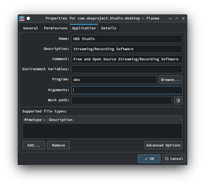This screenshot has width=205, height=186.
Task: Click the Description text field
Action: tap(127, 49)
